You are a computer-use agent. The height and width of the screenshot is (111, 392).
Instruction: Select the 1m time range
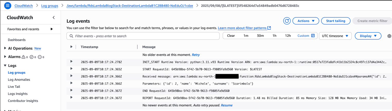[x=246, y=36]
